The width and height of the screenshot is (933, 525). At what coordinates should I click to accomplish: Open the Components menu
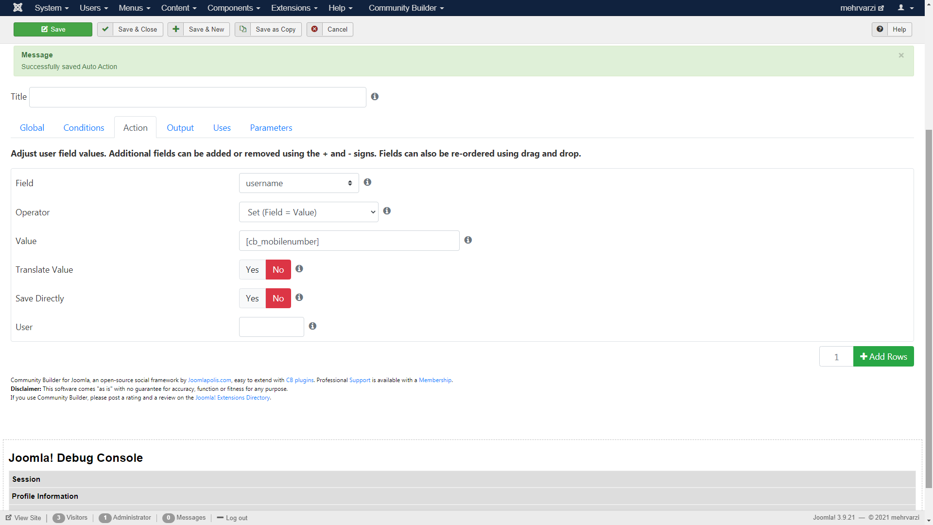click(234, 8)
